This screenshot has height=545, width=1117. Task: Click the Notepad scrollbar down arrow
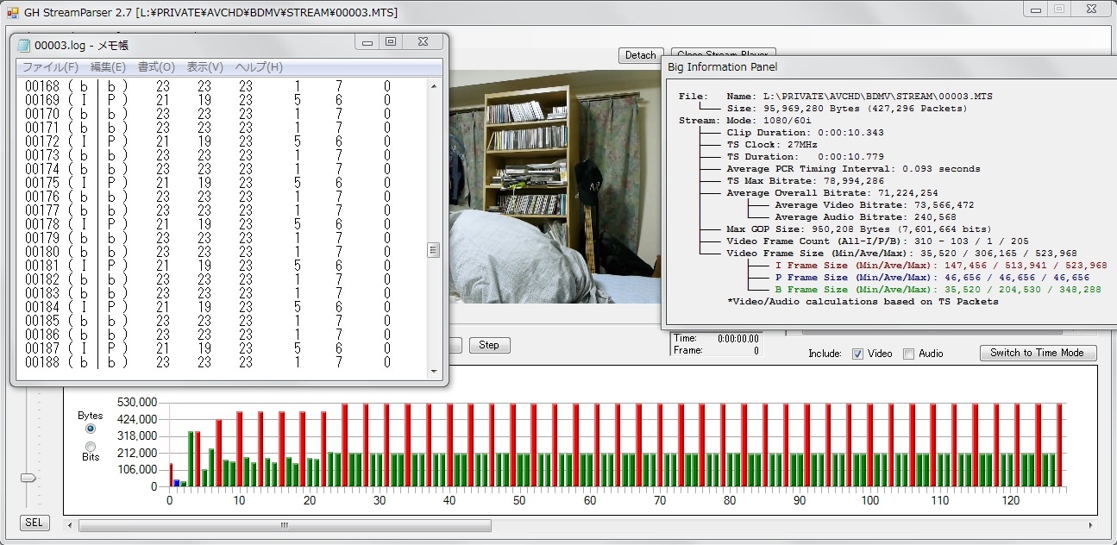coord(434,371)
